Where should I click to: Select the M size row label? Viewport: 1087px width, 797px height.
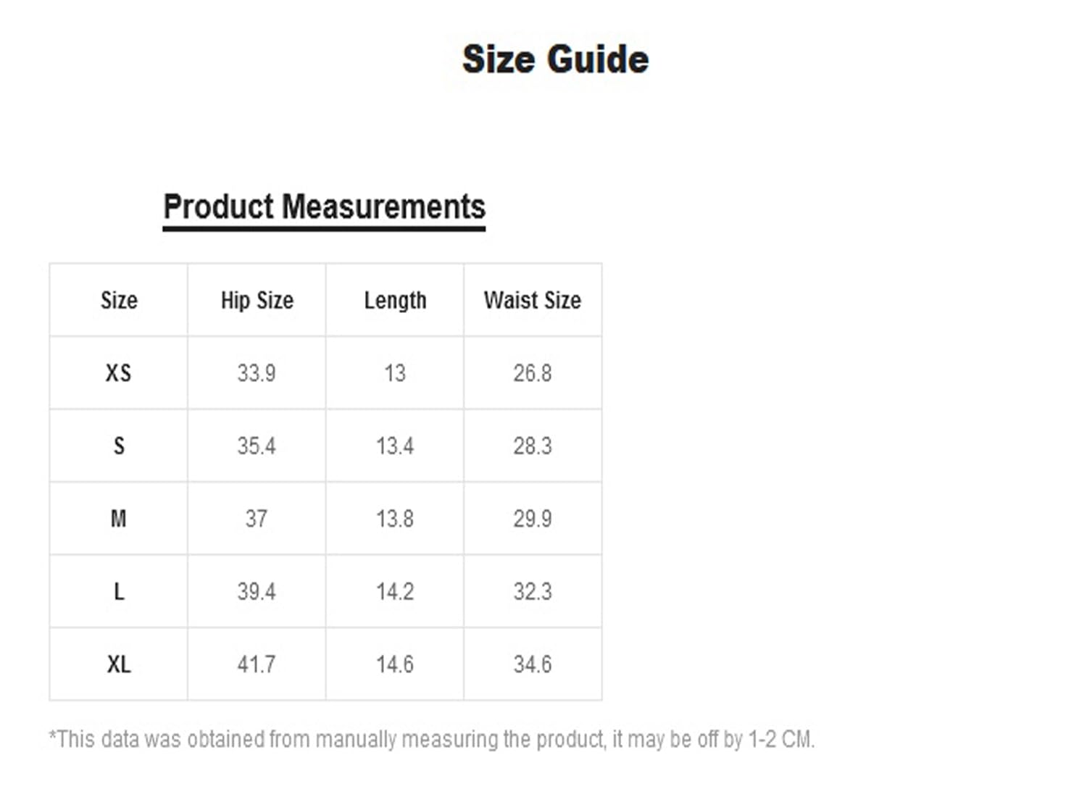[119, 519]
